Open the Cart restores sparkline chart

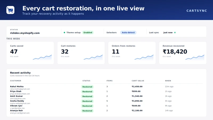(x=93, y=57)
